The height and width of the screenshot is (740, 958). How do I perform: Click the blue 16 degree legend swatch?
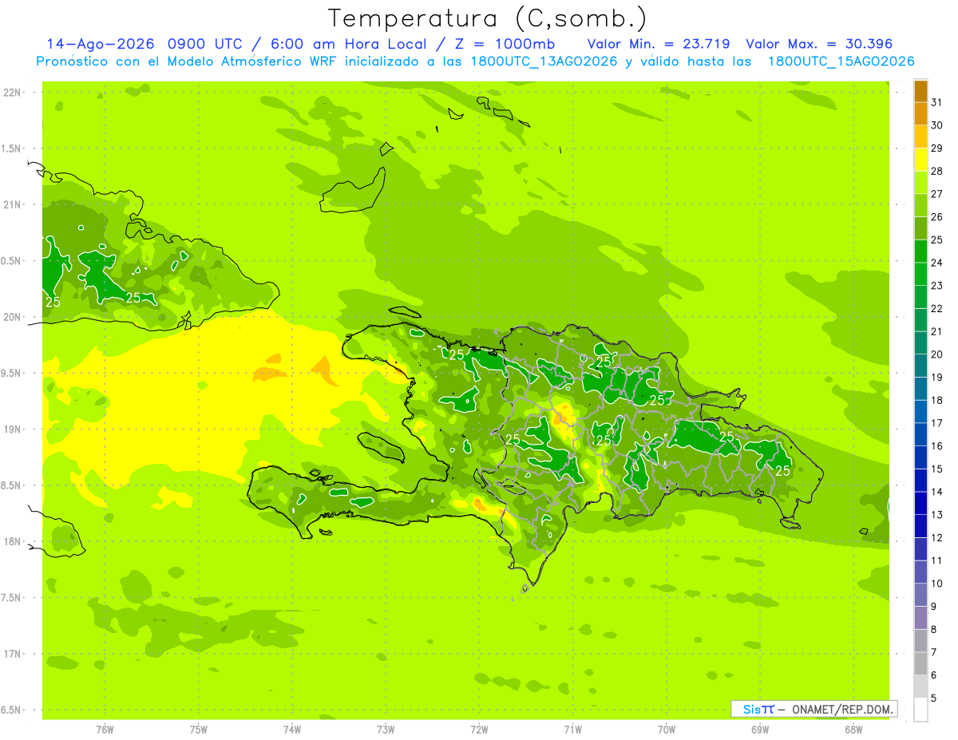point(920,457)
